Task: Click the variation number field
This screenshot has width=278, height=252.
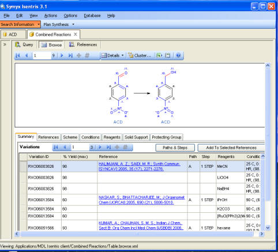Action: pyautogui.click(x=80, y=148)
